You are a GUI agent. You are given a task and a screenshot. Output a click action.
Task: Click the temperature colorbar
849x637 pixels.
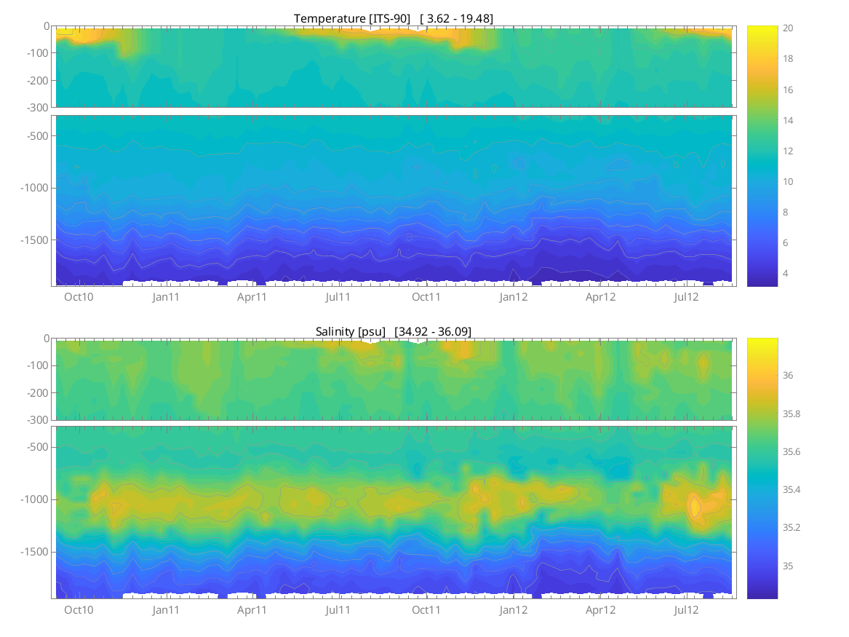click(762, 156)
